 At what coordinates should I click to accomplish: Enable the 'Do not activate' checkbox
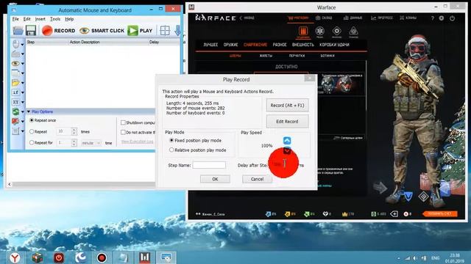123,132
